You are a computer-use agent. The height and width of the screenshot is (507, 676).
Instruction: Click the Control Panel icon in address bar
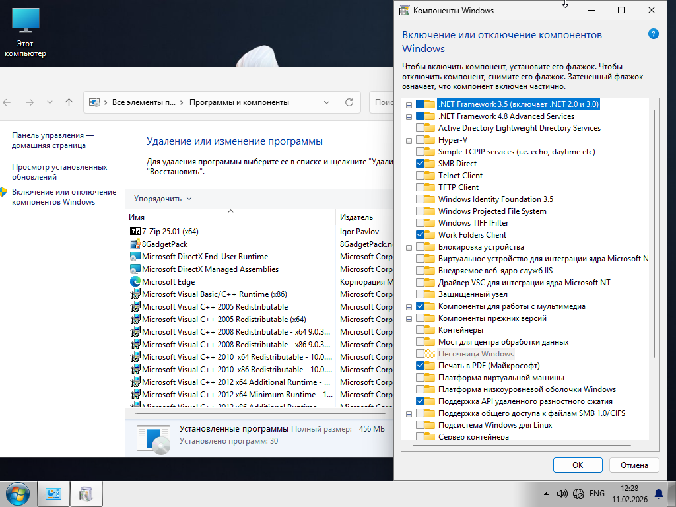[x=94, y=102]
